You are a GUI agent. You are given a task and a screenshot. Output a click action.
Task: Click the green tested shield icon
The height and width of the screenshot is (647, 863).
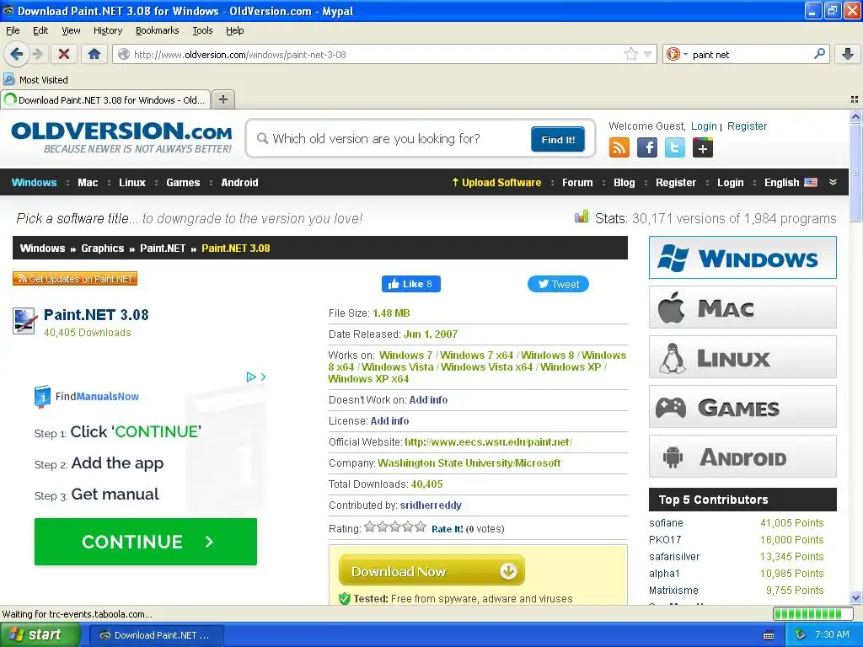click(x=345, y=599)
